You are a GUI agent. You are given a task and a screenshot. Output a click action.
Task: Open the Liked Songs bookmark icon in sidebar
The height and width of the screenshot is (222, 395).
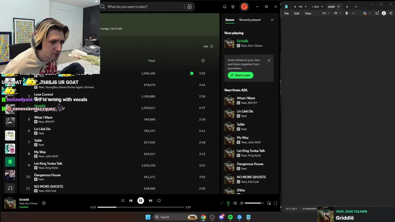click(x=10, y=162)
